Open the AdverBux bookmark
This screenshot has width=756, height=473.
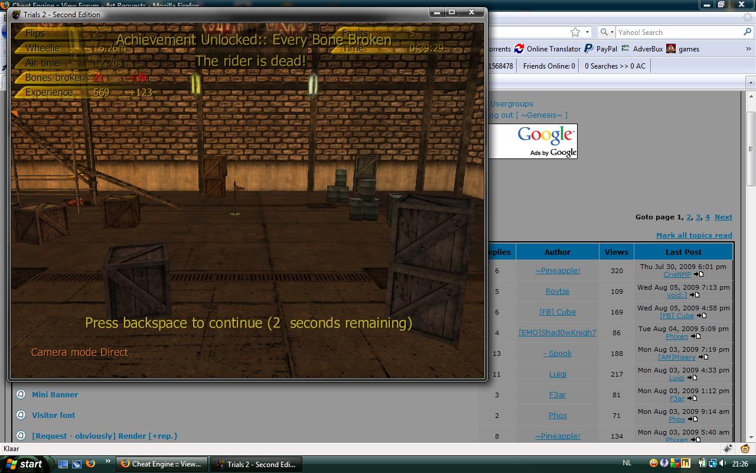pyautogui.click(x=642, y=49)
